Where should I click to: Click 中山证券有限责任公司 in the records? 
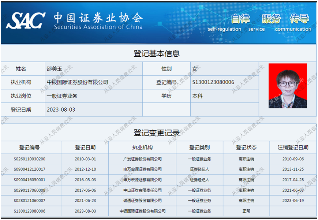pyautogui.click(x=142, y=190)
